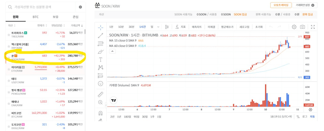Open candlestick chart type selector
Viewport: 324px width, 131px height.
(167, 27)
